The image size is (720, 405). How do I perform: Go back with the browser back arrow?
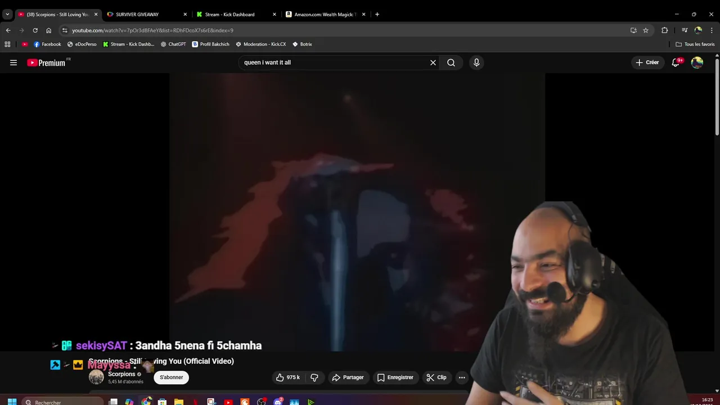[x=8, y=30]
